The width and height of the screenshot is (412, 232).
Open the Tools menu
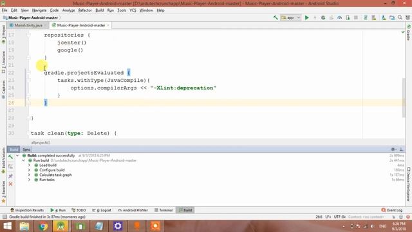[122, 10]
